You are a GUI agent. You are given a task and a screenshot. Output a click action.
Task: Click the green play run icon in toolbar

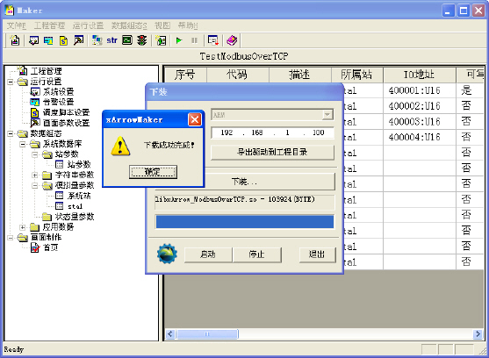179,40
